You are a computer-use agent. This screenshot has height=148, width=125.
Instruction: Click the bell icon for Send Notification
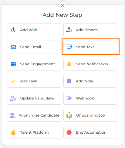(x=69, y=64)
